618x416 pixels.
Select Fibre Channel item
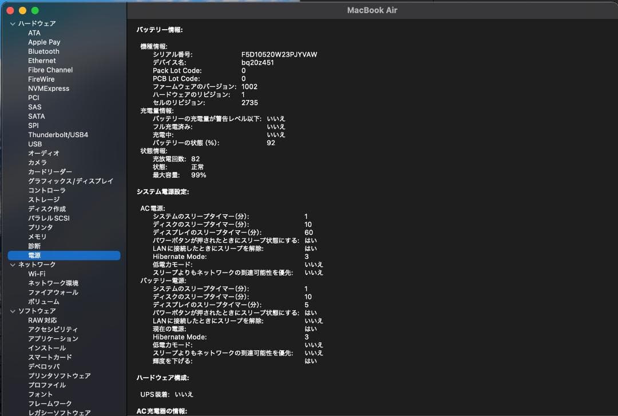[50, 70]
